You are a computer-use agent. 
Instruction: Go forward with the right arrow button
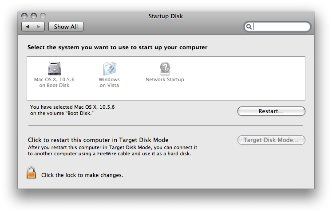coord(39,27)
